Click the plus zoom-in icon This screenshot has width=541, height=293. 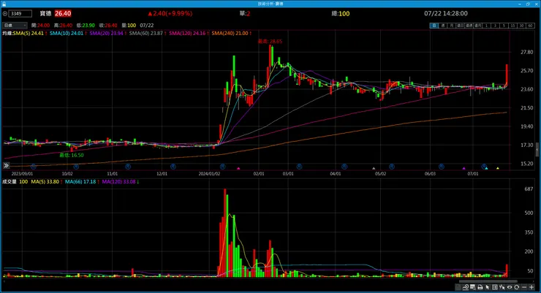531,287
